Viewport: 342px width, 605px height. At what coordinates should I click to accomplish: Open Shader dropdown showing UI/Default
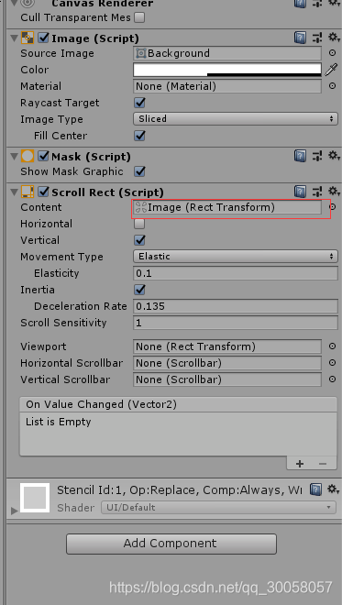coord(218,508)
